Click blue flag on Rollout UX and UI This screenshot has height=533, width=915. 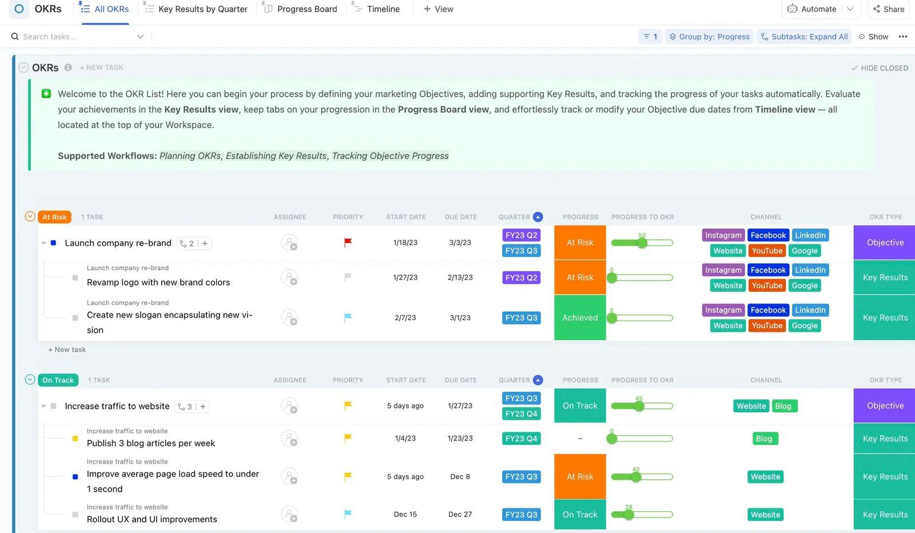coord(348,514)
